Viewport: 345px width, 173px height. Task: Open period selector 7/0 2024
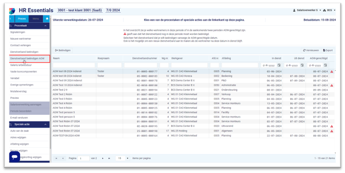tap(113, 10)
